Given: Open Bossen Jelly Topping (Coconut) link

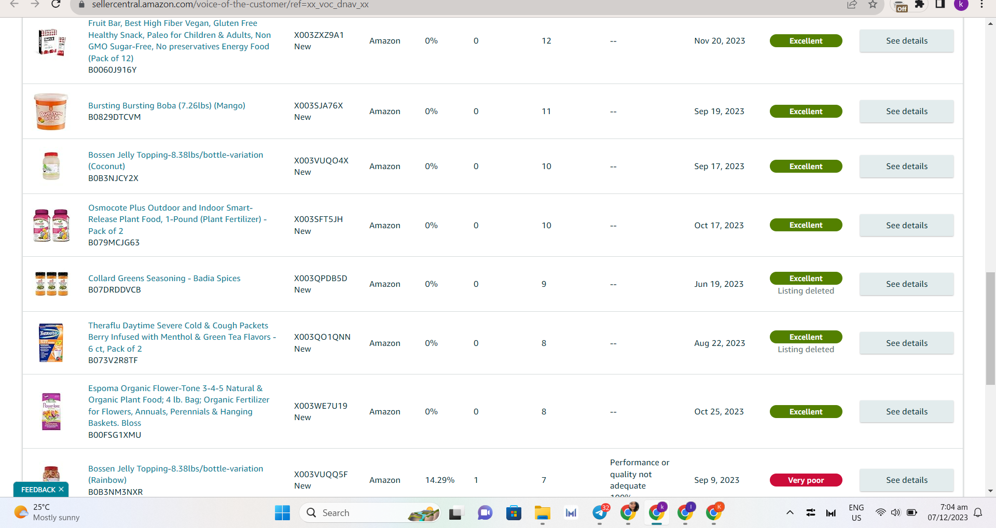Looking at the screenshot, I should 175,161.
